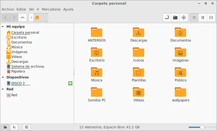The height and width of the screenshot is (131, 217).
Task: Click the small left chevron in the path bar
Action: tap(31, 17)
